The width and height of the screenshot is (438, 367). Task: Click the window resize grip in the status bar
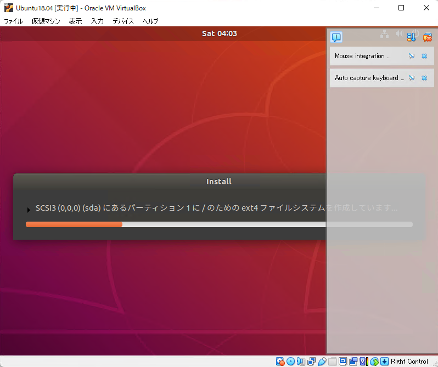[435, 364]
